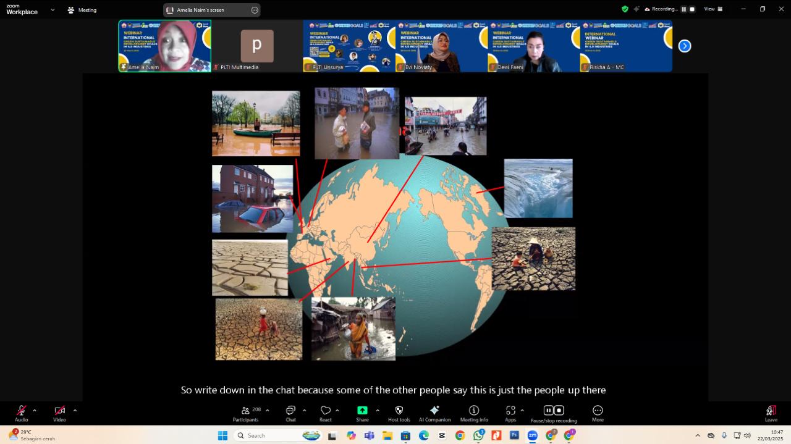The height and width of the screenshot is (444, 791).
Task: Open the View layout menu
Action: [712, 9]
